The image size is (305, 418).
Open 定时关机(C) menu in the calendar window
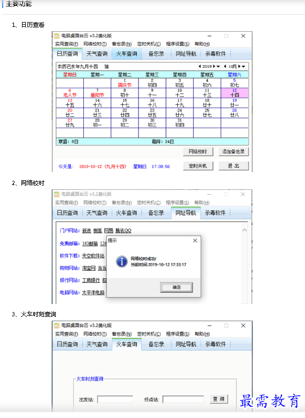click(x=149, y=44)
